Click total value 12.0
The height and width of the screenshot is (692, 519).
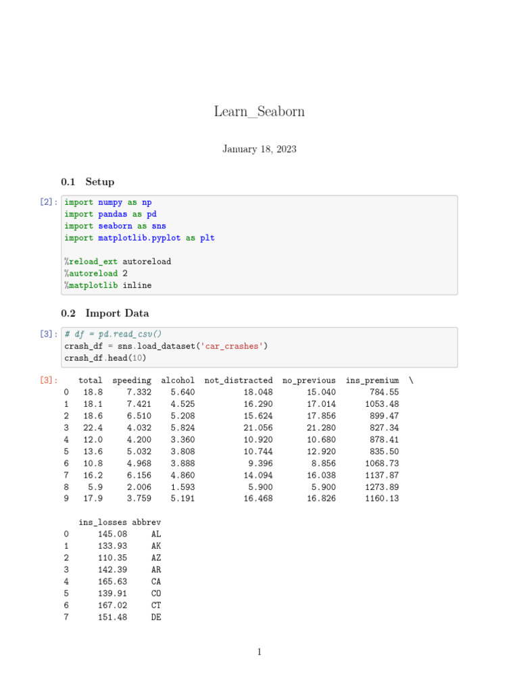point(93,439)
